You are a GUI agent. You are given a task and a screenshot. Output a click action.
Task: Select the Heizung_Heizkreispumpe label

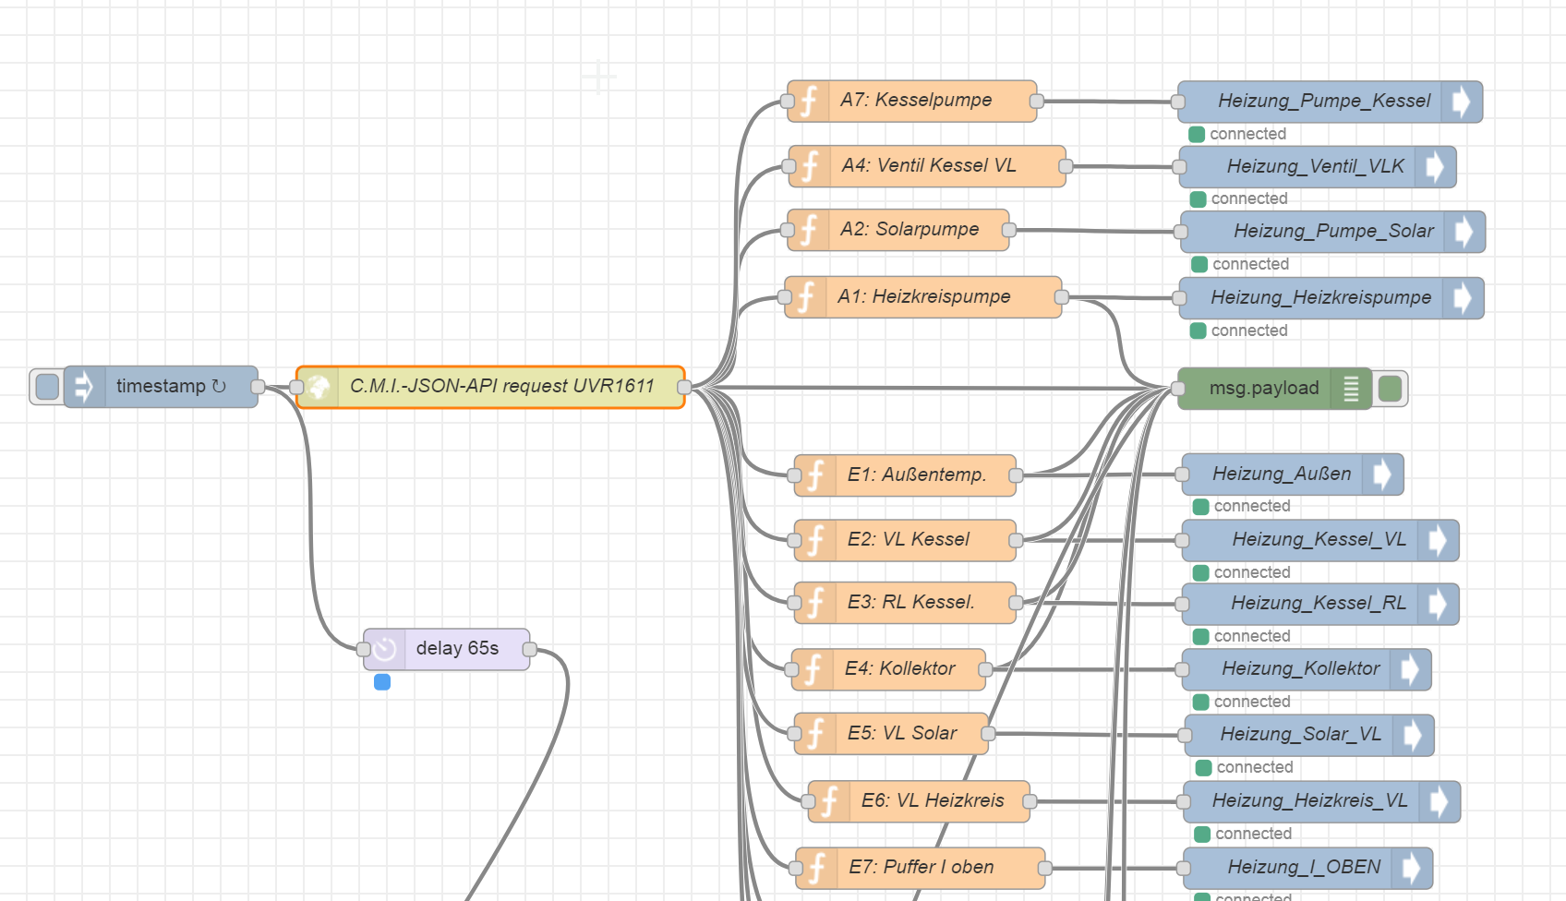[x=1321, y=297]
